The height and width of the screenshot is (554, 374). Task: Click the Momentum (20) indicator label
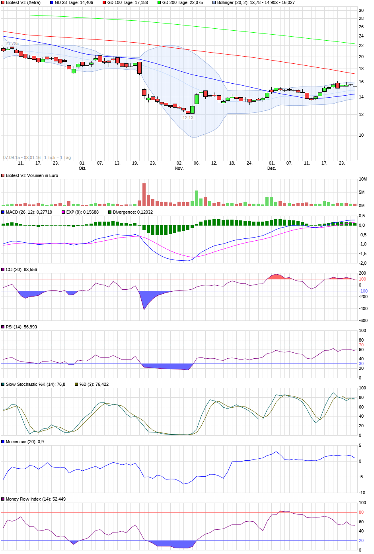pyautogui.click(x=25, y=442)
